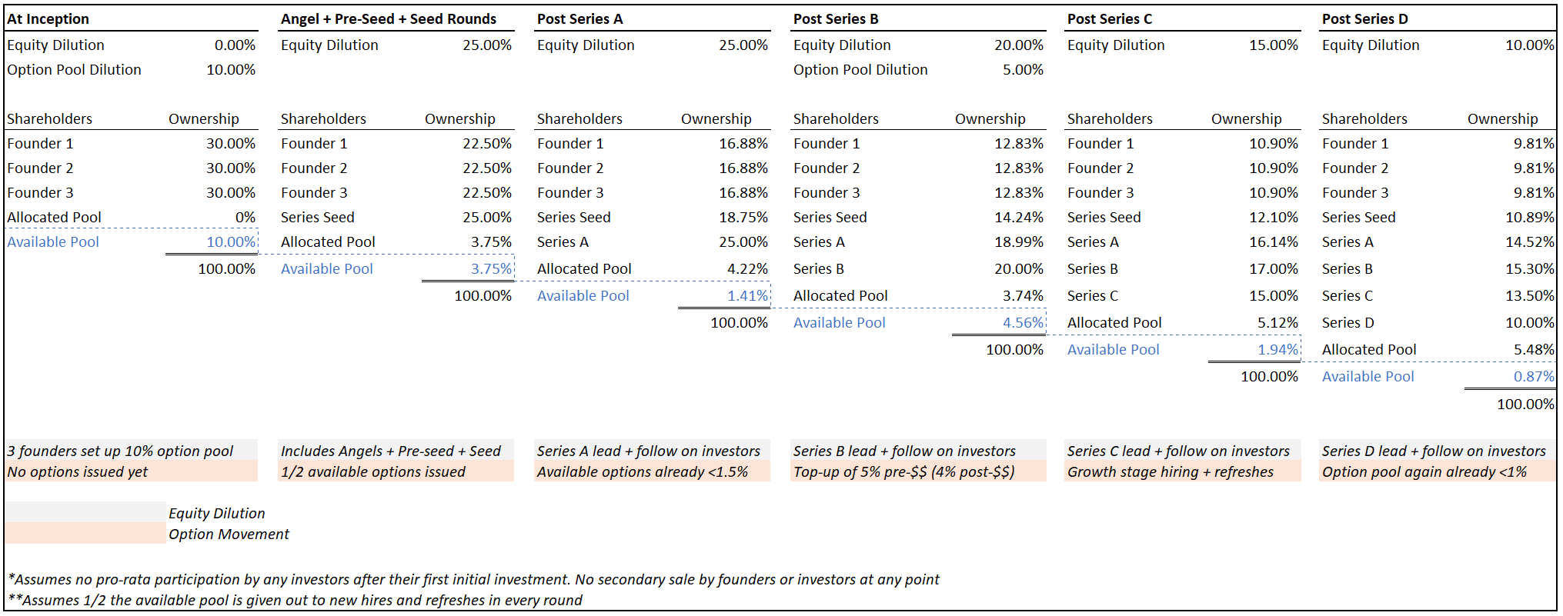The height and width of the screenshot is (616, 1563).
Task: Select the 'No options issued yet' note
Action: (77, 472)
